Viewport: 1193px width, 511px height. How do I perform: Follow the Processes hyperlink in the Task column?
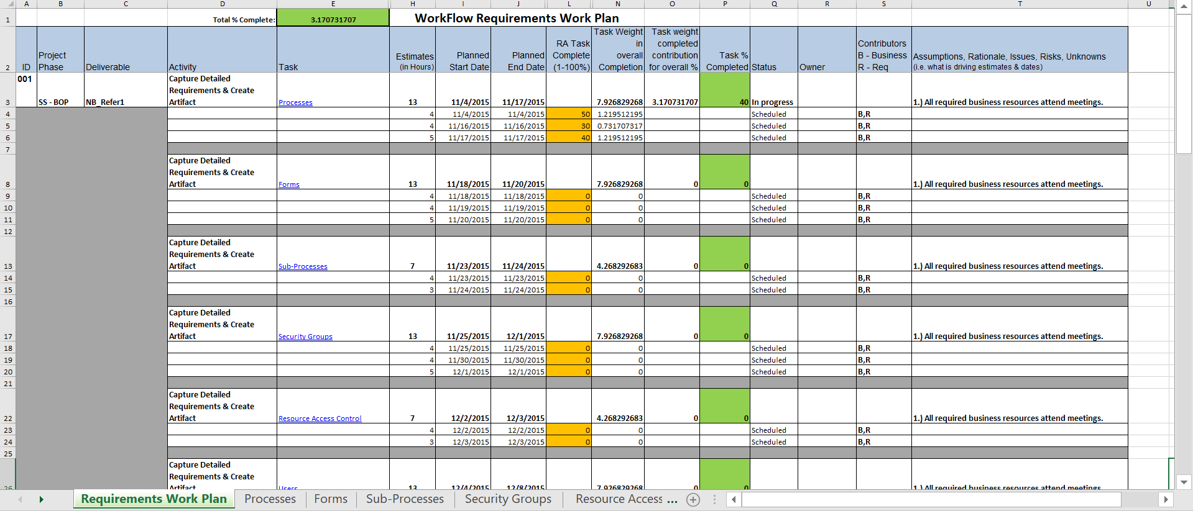pyautogui.click(x=295, y=102)
